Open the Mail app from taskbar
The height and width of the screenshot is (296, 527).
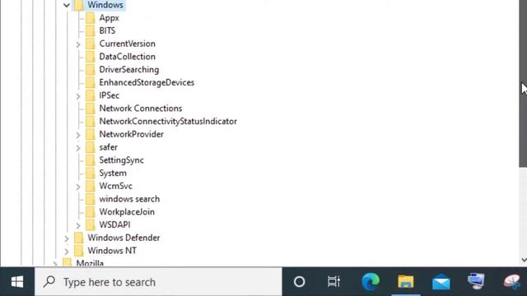(441, 281)
